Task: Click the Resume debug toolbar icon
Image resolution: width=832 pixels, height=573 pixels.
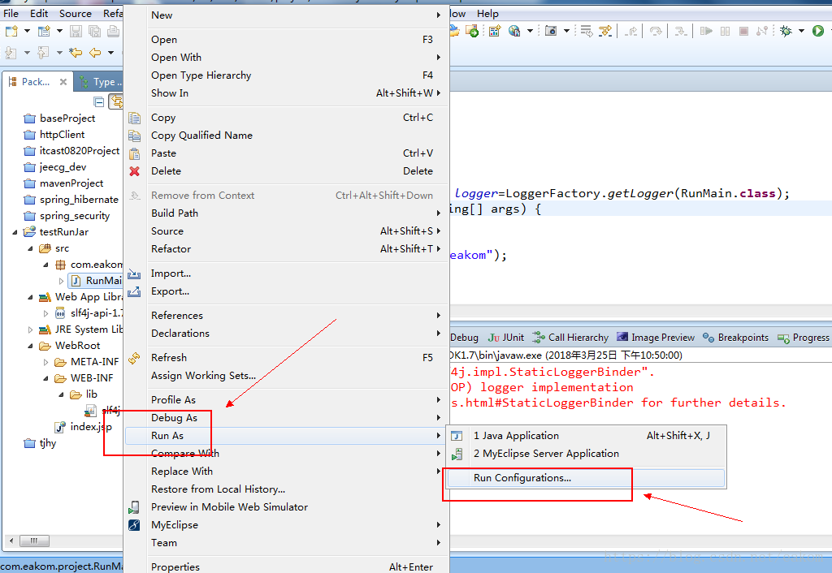Action: [x=706, y=31]
